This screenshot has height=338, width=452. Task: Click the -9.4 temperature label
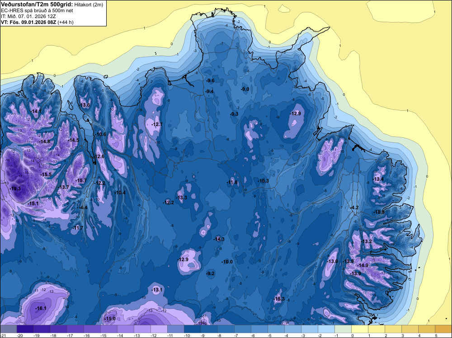pyautogui.click(x=209, y=91)
